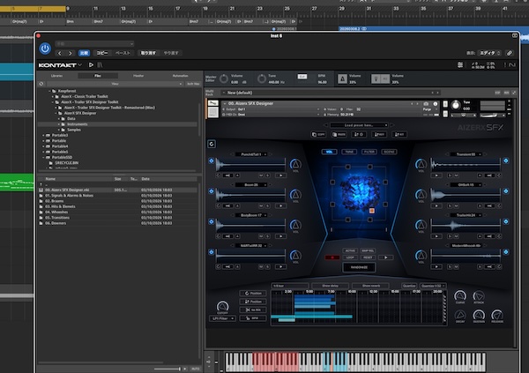The height and width of the screenshot is (373, 529).
Task: Preview the PunchTail 1 layer play button
Action: click(280, 175)
